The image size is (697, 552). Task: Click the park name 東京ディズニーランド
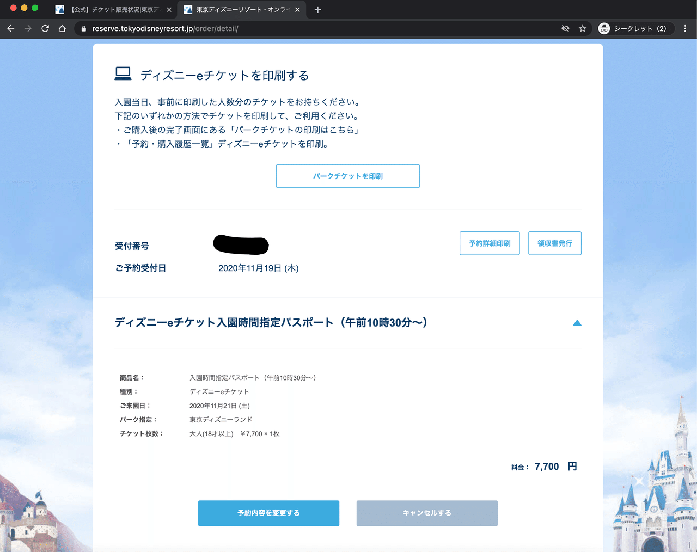[x=221, y=420]
